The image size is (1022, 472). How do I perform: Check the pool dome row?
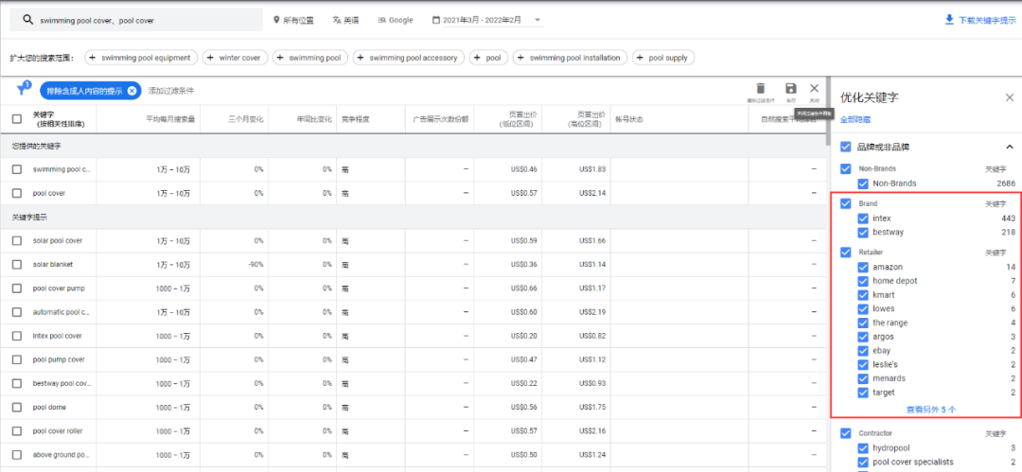(17, 408)
